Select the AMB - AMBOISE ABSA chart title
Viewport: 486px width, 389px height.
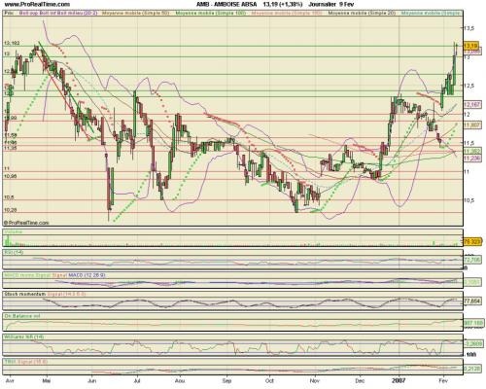[x=226, y=4]
